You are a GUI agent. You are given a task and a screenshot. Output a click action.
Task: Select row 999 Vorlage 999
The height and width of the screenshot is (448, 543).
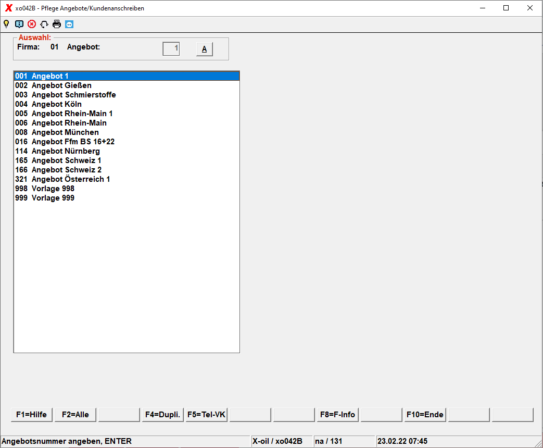point(127,197)
